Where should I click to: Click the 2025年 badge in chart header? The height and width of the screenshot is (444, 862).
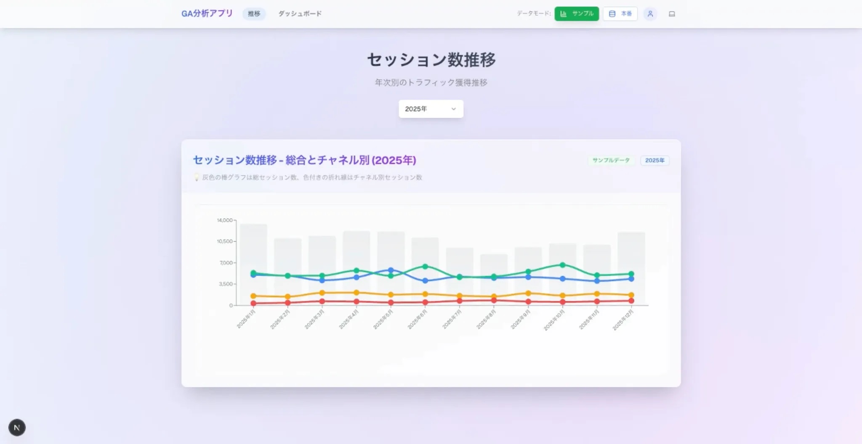click(x=654, y=160)
